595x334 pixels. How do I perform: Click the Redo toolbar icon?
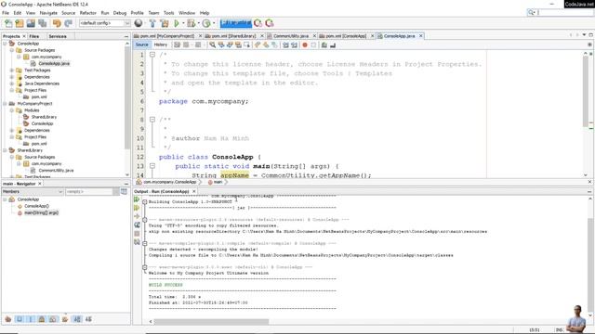(68, 23)
